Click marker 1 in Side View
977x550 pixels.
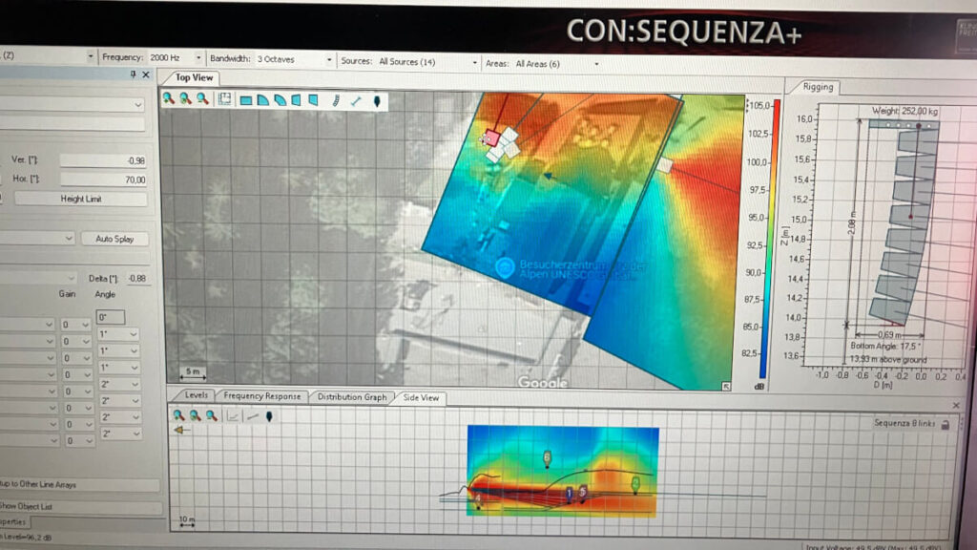tap(569, 495)
